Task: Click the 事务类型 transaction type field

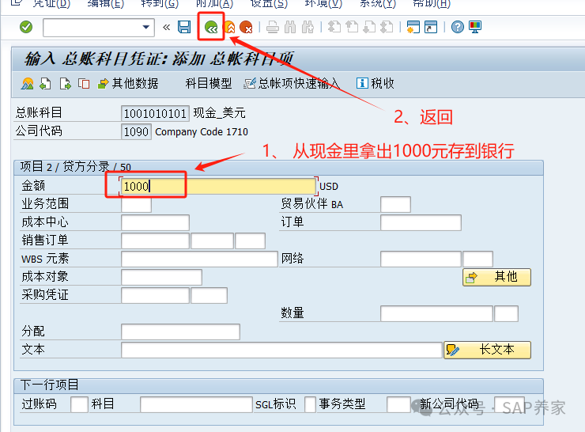Action: 399,405
